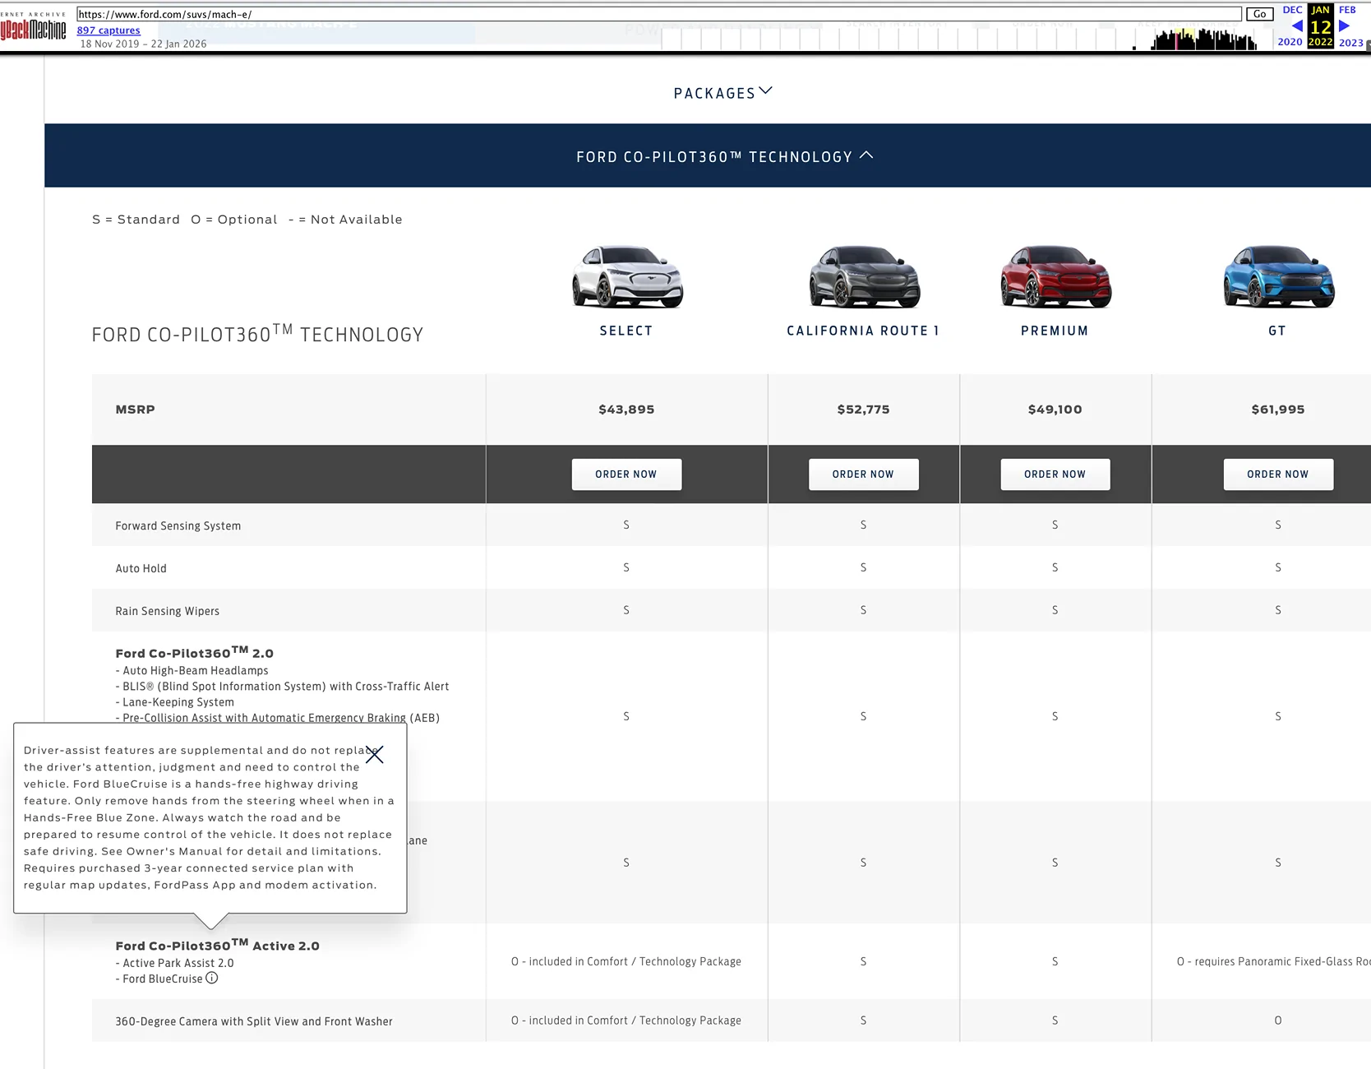Screen dimensions: 1371x1069
Task: Go to next capture, February arrow
Action: point(1345,26)
